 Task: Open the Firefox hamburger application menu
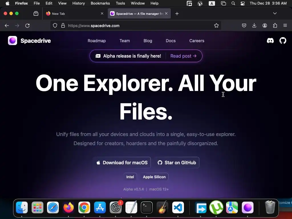click(285, 25)
